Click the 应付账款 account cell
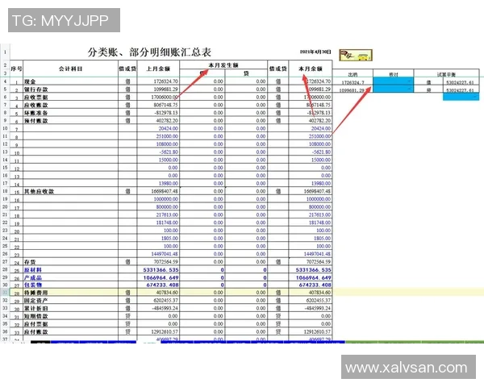484x387 pixels. click(71, 331)
